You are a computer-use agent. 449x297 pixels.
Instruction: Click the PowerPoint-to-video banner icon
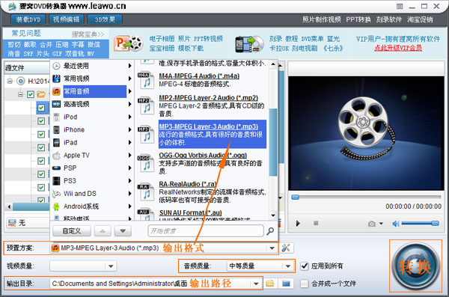click(128, 43)
